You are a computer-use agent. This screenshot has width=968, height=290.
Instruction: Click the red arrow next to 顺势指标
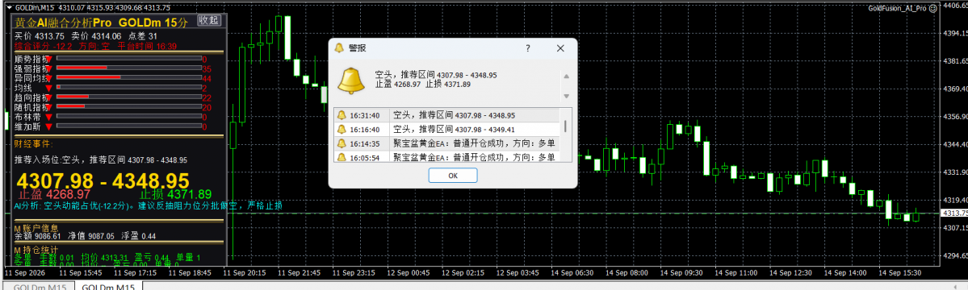coord(48,60)
